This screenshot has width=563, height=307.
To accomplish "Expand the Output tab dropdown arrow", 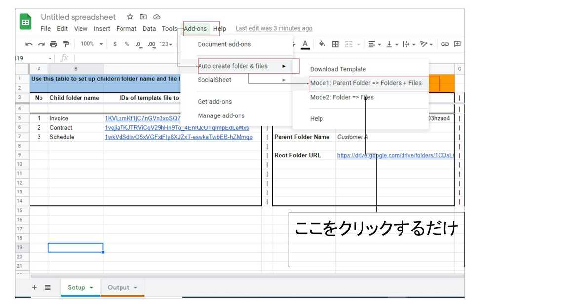I will pyautogui.click(x=135, y=288).
